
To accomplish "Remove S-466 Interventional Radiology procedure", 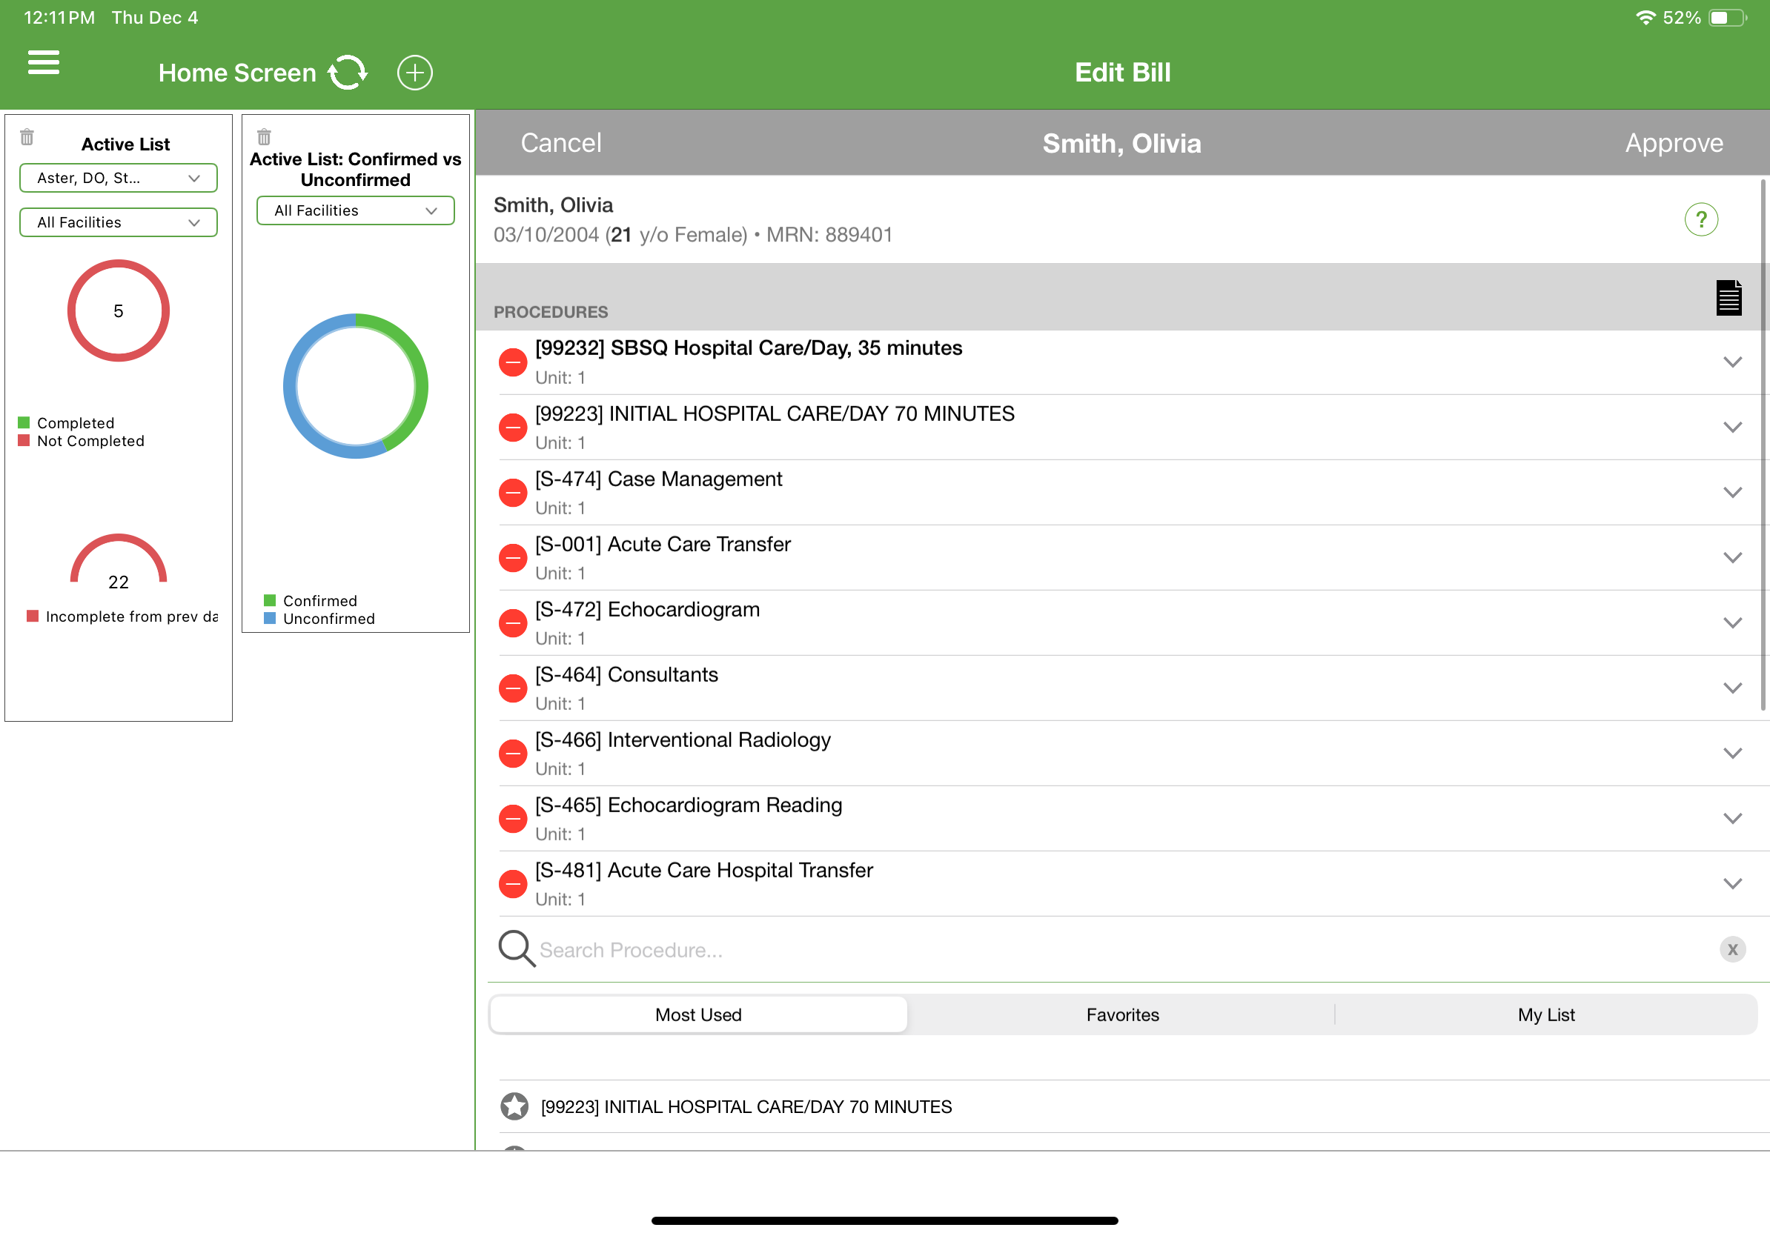I will click(x=513, y=754).
